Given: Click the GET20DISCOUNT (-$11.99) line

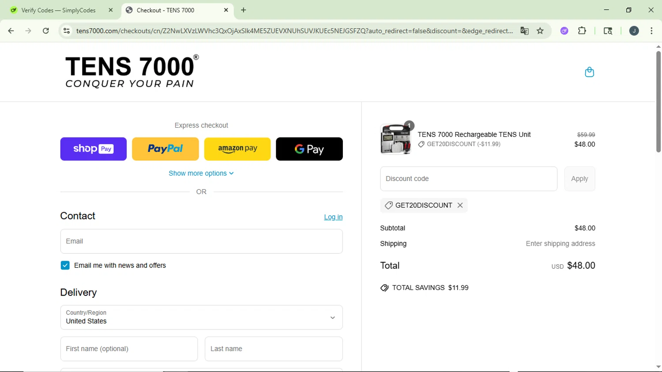Looking at the screenshot, I should click(459, 144).
